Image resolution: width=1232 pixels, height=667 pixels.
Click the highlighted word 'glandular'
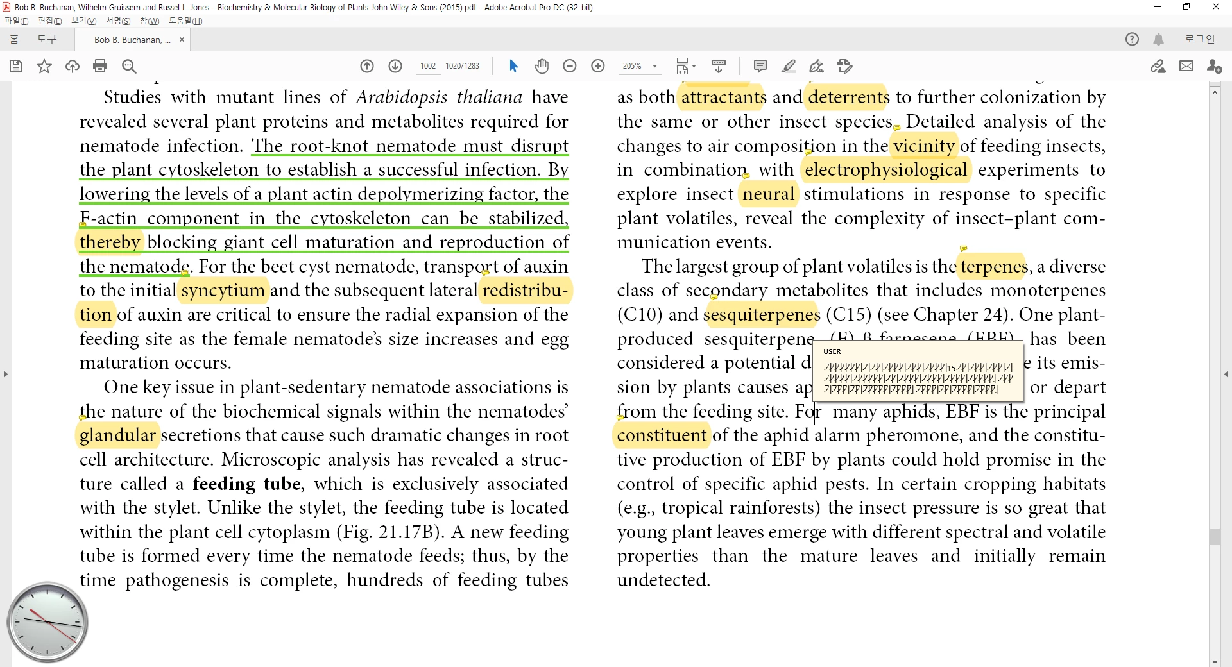point(117,435)
